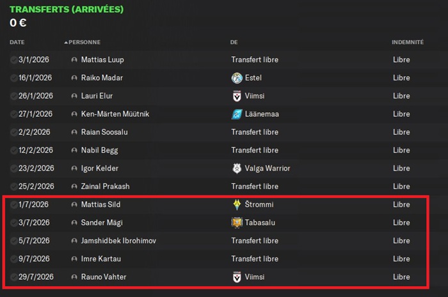The height and width of the screenshot is (297, 448).
Task: Click person icon beside Nabil Begg
Action: tap(74, 151)
